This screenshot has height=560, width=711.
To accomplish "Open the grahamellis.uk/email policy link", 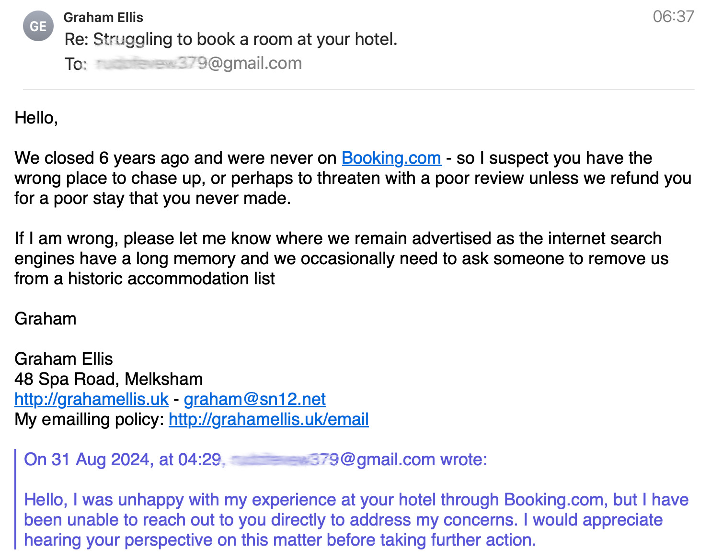I will point(268,419).
